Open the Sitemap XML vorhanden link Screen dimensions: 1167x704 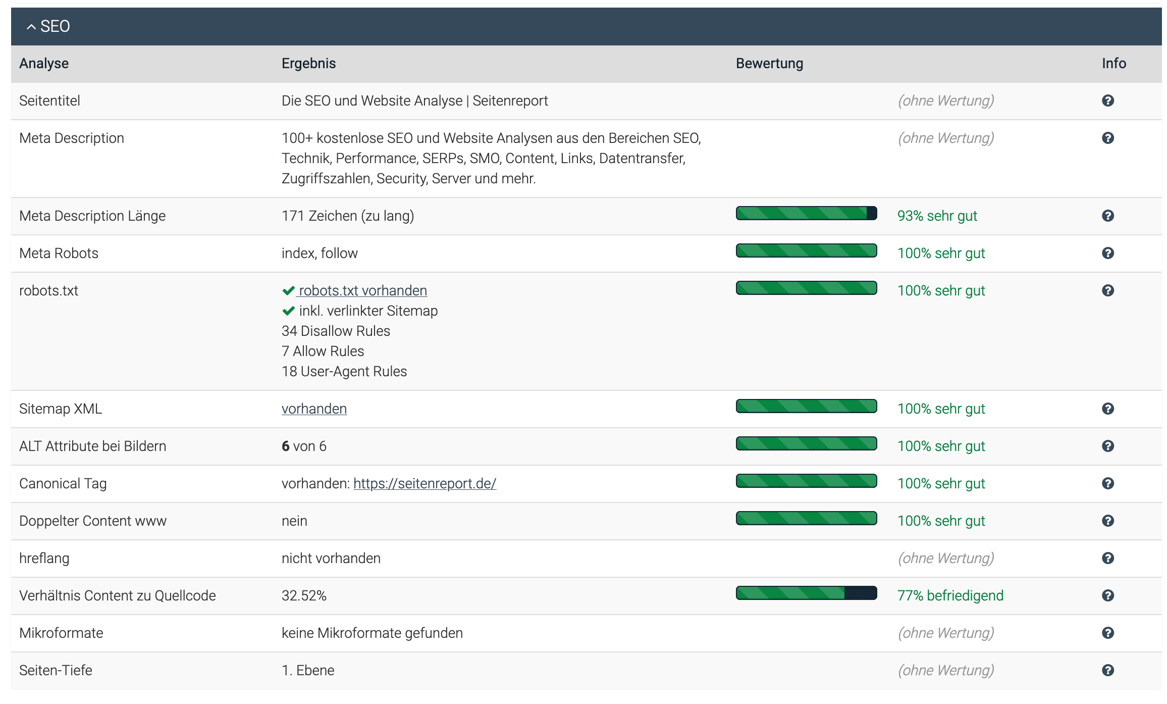tap(314, 409)
